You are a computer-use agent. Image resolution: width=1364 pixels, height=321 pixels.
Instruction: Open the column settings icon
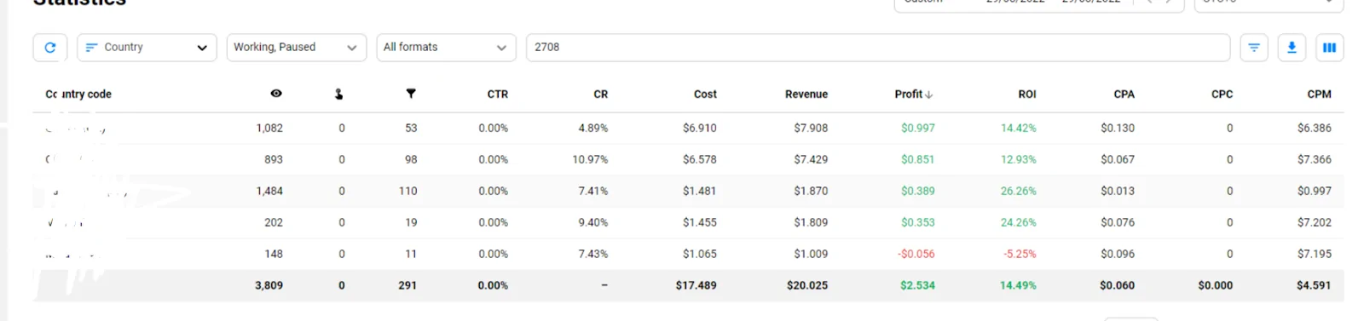(1329, 48)
